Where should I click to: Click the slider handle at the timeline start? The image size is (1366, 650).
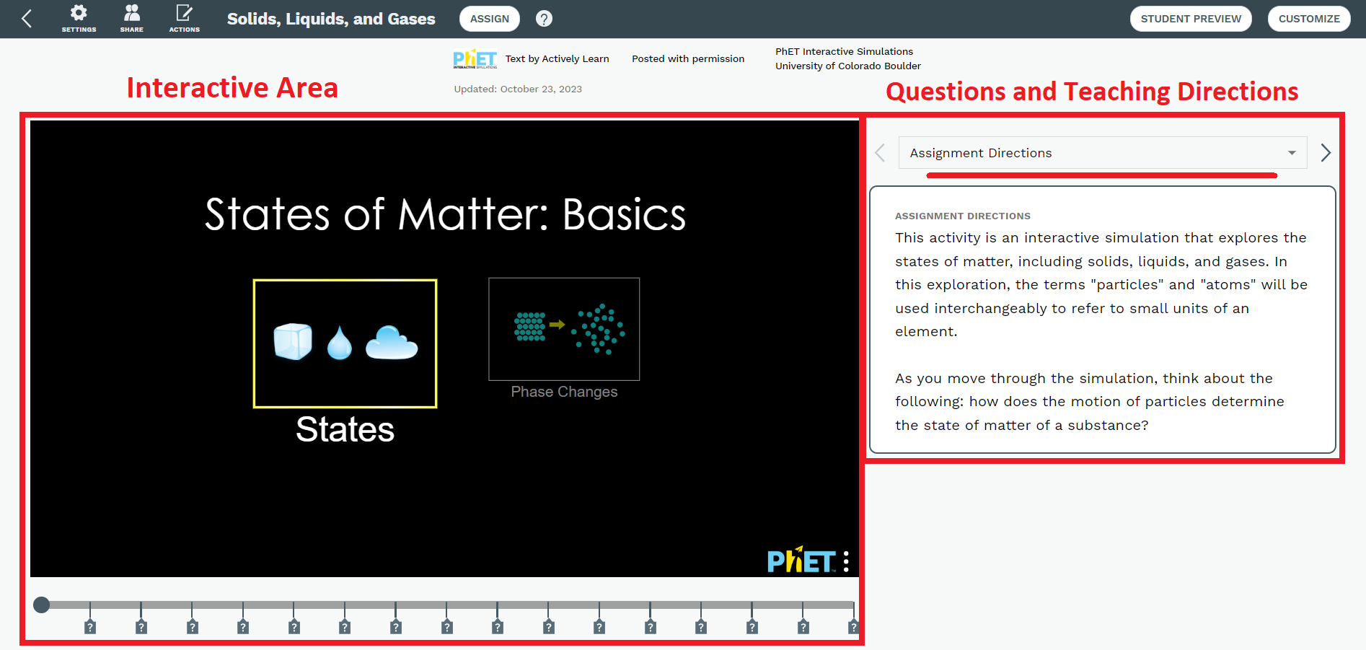[x=41, y=605]
